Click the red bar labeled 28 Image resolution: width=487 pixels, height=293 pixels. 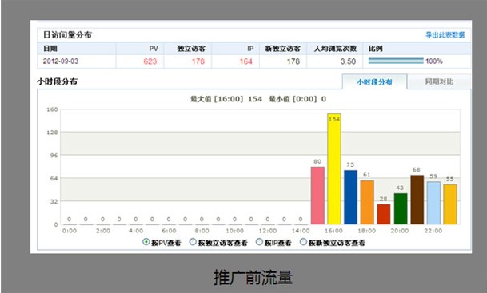point(384,214)
